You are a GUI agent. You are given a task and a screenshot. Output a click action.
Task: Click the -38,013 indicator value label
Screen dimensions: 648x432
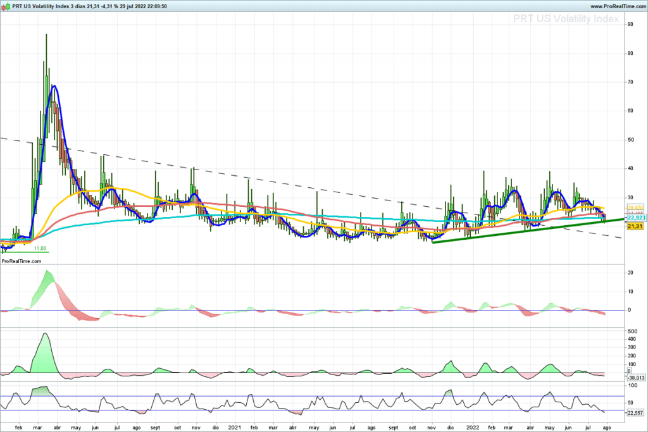coord(636,378)
